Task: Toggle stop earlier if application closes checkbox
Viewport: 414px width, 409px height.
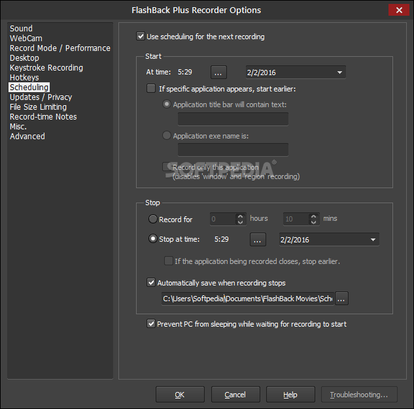Action: [169, 261]
